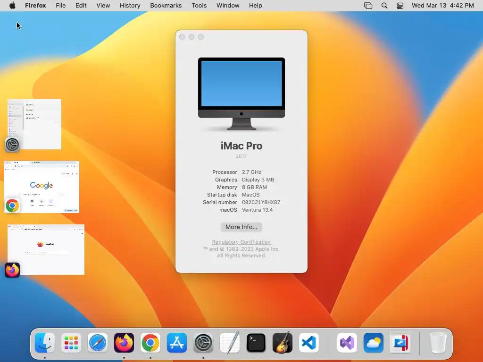483x362 pixels.
Task: Open App Store from the Dock
Action: (x=177, y=343)
